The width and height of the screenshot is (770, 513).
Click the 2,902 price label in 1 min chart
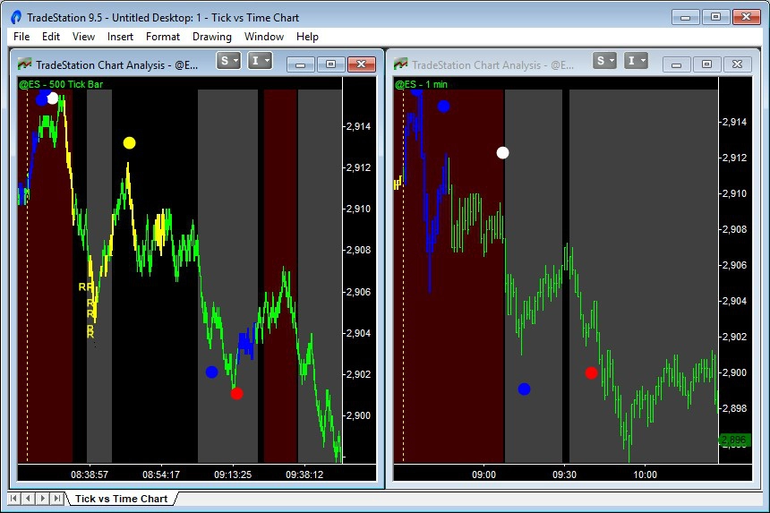(x=735, y=337)
